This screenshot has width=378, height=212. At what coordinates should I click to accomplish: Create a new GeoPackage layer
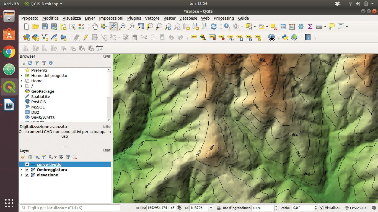[x=36, y=37]
